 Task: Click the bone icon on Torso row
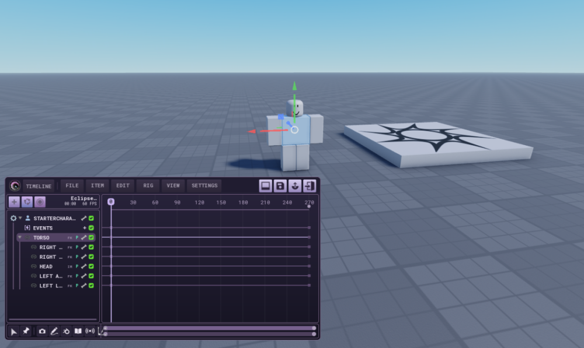tap(84, 238)
